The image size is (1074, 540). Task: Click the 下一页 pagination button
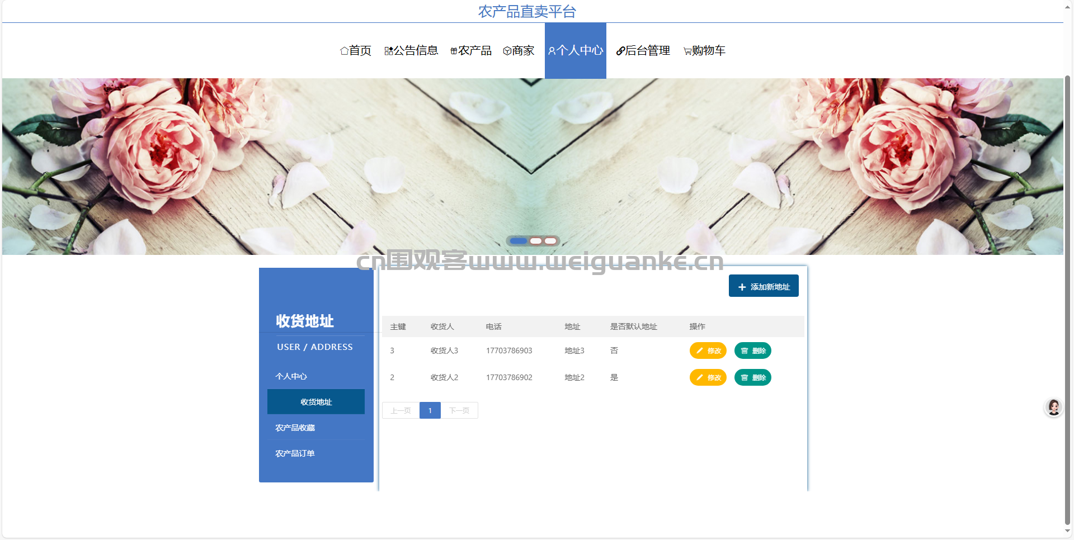coord(459,410)
